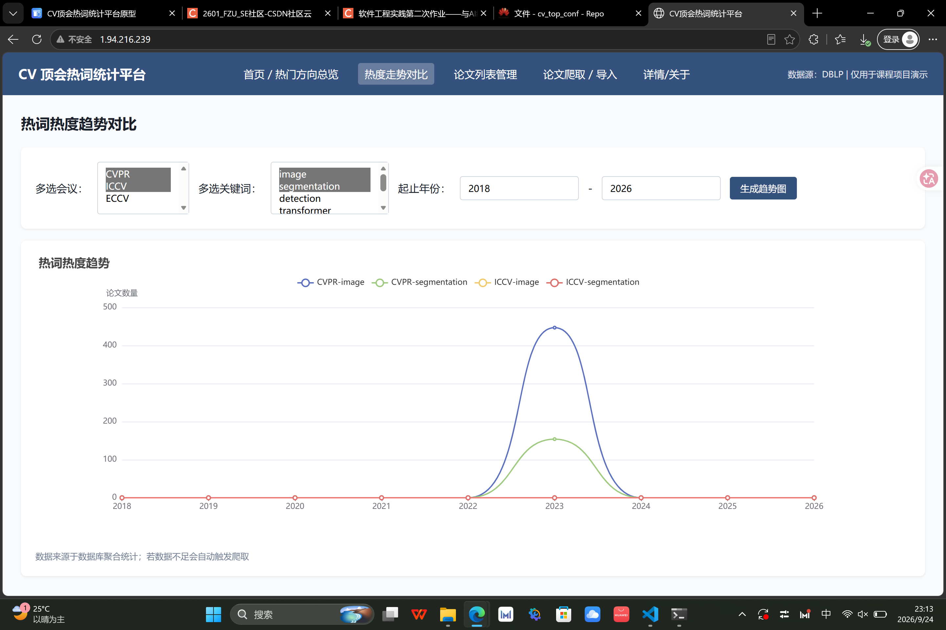946x630 pixels.
Task: Click start year field 2018
Action: click(x=519, y=188)
